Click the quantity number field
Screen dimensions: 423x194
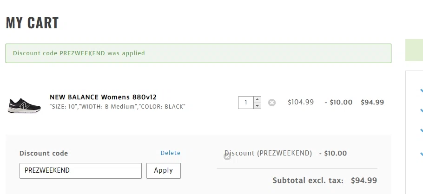[x=246, y=102]
